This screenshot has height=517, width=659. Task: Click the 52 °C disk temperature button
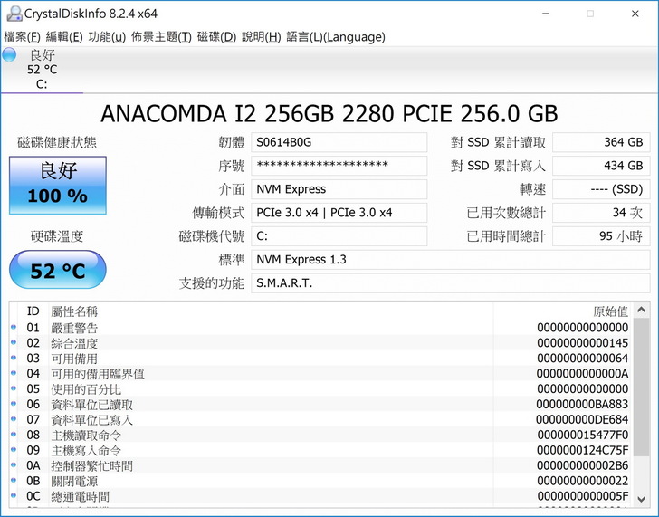coord(58,271)
